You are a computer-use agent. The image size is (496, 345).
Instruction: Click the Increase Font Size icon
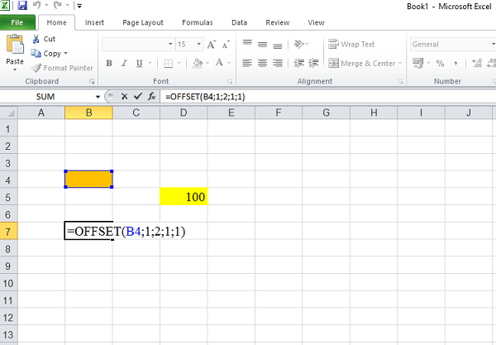pos(212,45)
